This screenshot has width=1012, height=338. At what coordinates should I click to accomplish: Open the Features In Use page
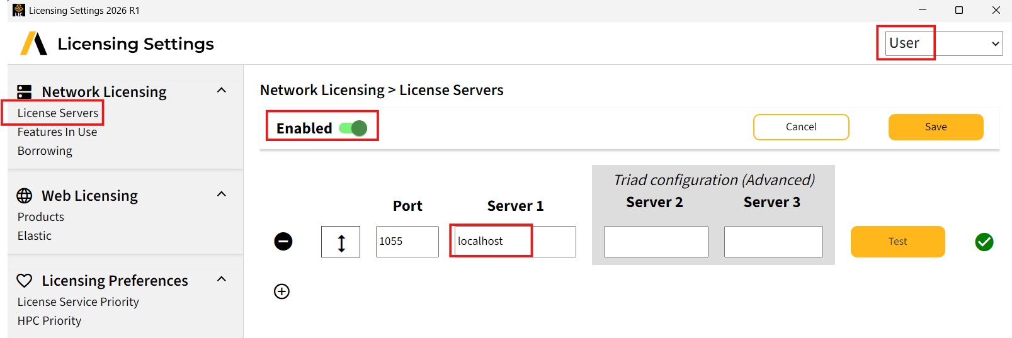[x=57, y=132]
